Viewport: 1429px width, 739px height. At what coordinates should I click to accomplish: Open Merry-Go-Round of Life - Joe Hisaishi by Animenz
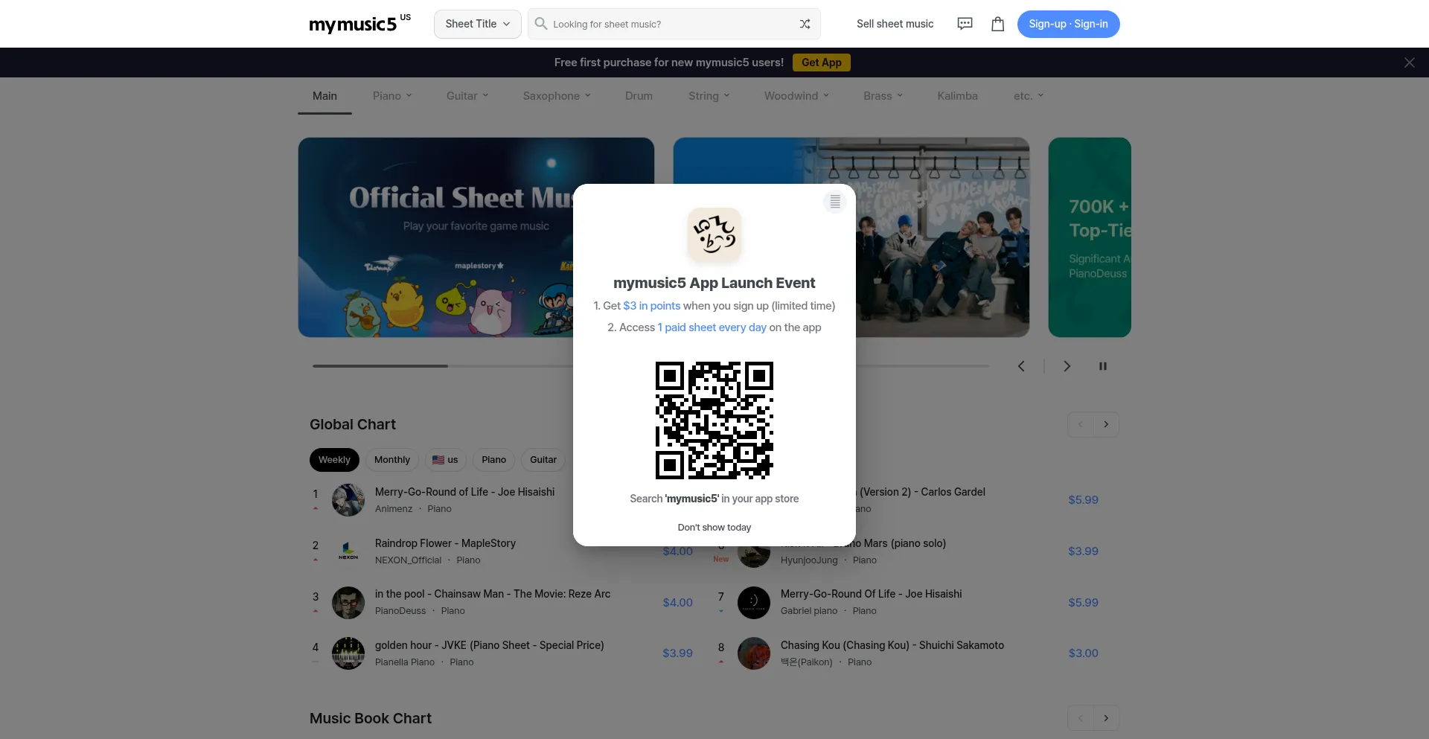(464, 492)
